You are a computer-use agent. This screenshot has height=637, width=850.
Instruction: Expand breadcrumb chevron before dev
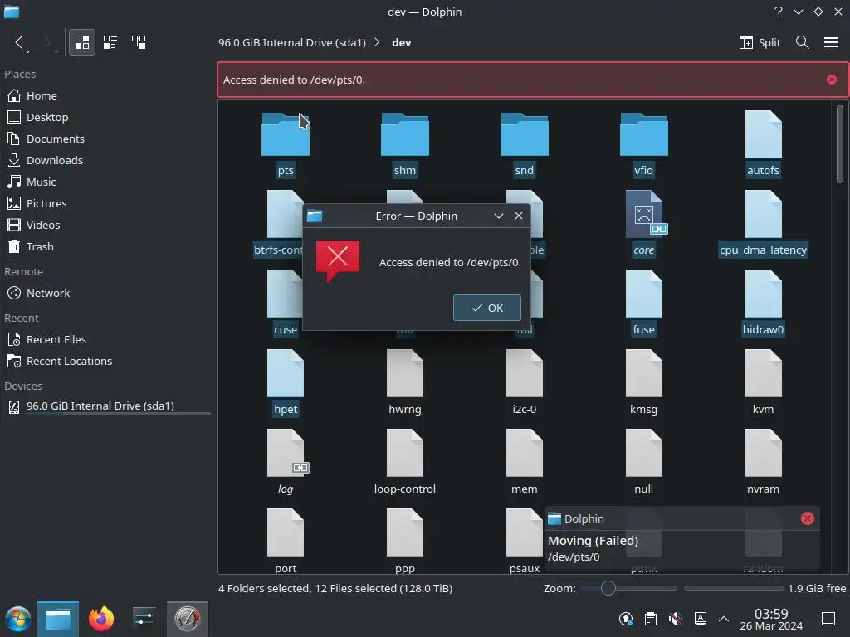(x=377, y=42)
